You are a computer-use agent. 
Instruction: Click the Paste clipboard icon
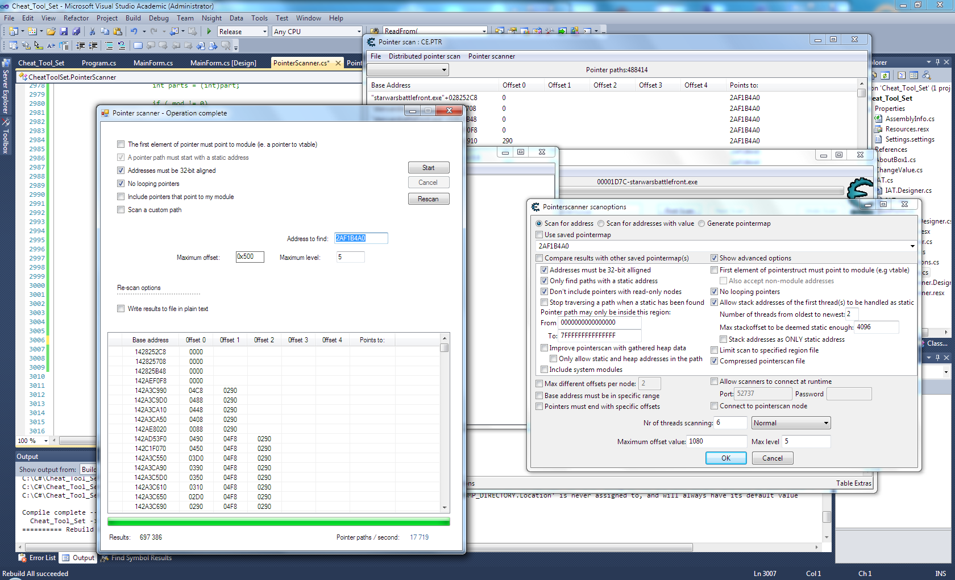pos(118,32)
